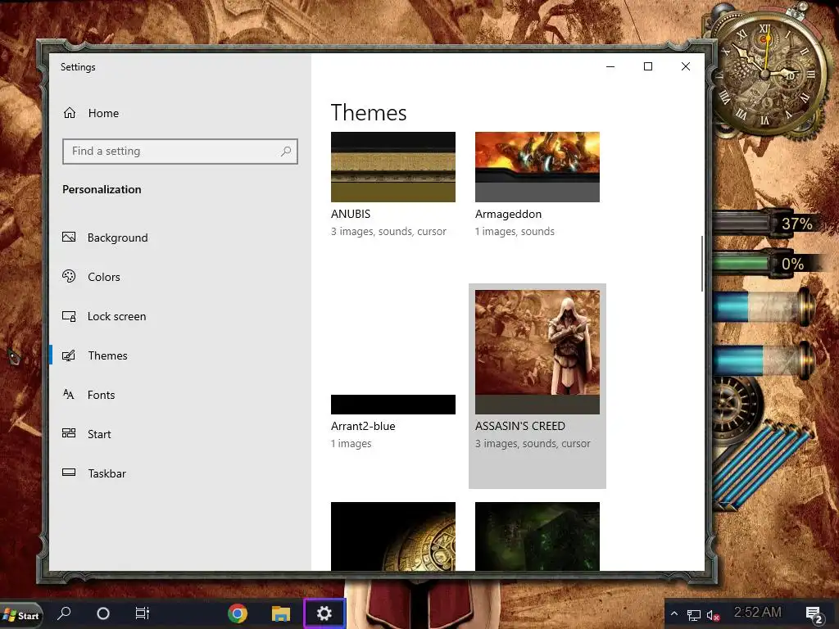
Task: Click the network tray icon
Action: pos(694,616)
